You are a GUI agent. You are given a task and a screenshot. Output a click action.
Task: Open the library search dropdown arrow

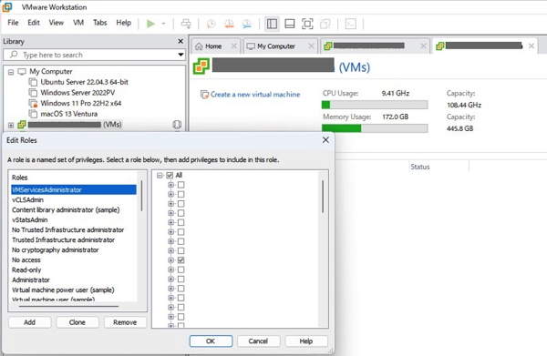[x=181, y=55]
